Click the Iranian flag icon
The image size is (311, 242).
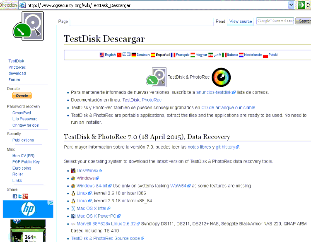click(210, 55)
